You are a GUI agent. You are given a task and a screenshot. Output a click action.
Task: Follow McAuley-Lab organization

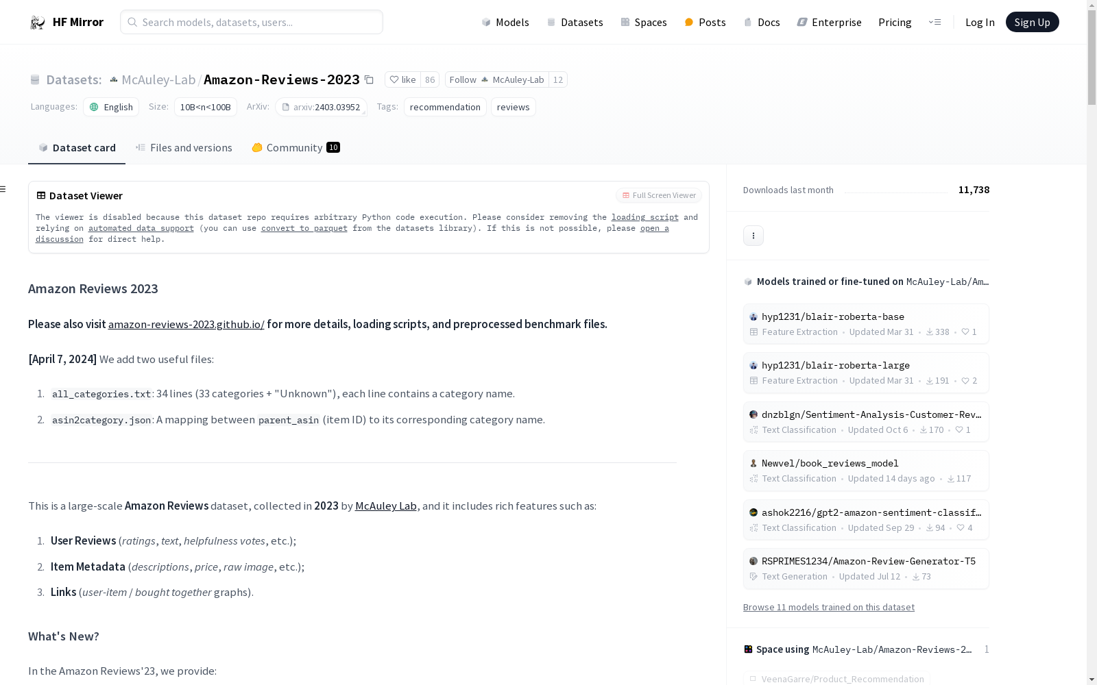tap(496, 79)
